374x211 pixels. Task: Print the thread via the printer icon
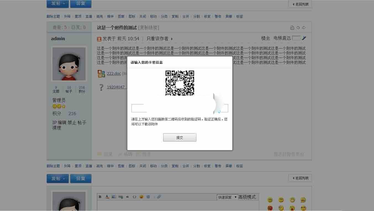pyautogui.click(x=292, y=28)
